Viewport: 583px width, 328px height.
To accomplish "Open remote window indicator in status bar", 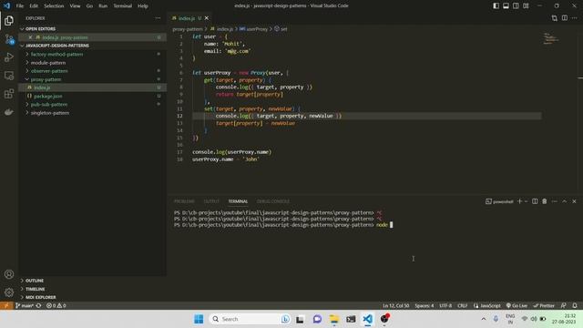I will 6,306.
